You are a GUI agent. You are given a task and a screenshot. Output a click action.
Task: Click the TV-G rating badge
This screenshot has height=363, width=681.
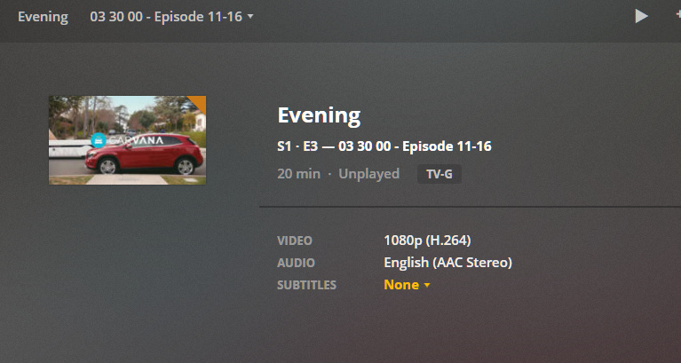[439, 174]
